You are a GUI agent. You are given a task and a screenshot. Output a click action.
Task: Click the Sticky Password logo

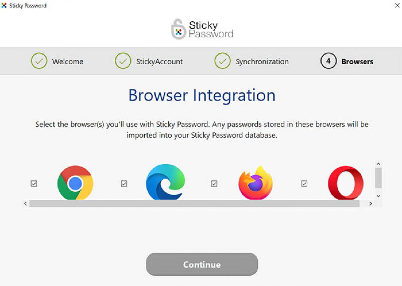[202, 29]
